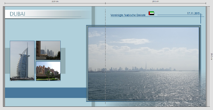Image resolution: width=213 pixels, height=110 pixels.
Task: Select the date text 17.11.2015
Action: (x=193, y=13)
